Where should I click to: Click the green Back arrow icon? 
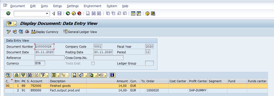coord(68,13)
